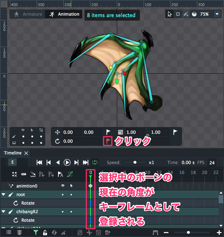Set the translation keyframe with the white flag

coord(108,132)
